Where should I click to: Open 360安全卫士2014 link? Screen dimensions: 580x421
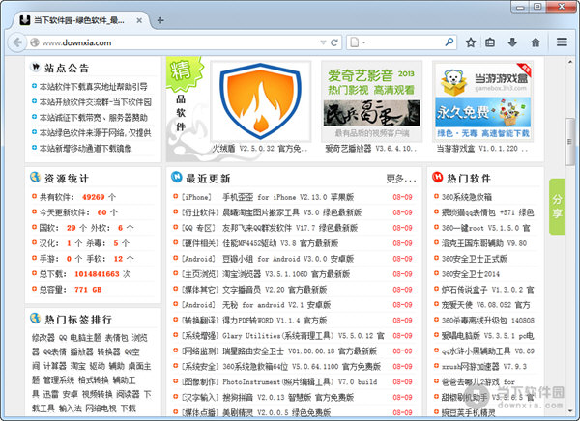[471, 274]
